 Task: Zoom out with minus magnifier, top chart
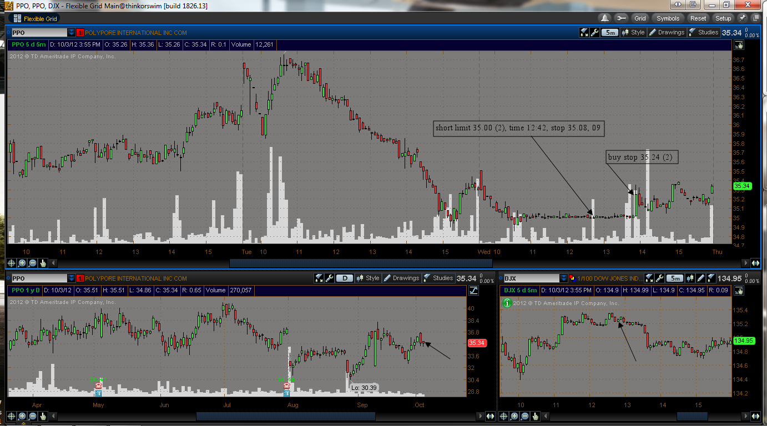[32, 263]
